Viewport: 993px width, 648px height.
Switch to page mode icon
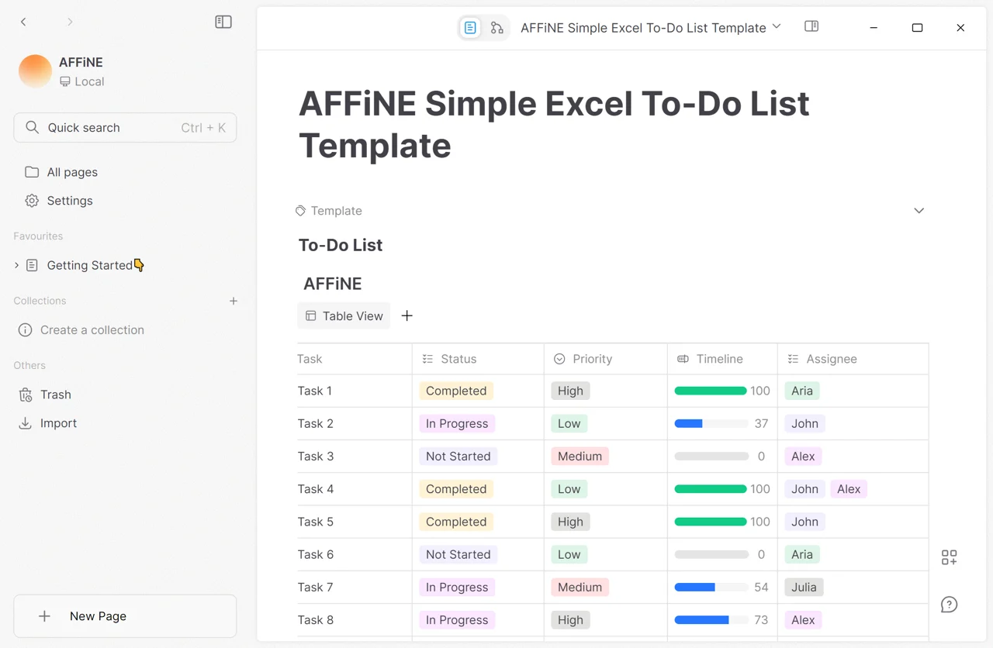tap(470, 28)
